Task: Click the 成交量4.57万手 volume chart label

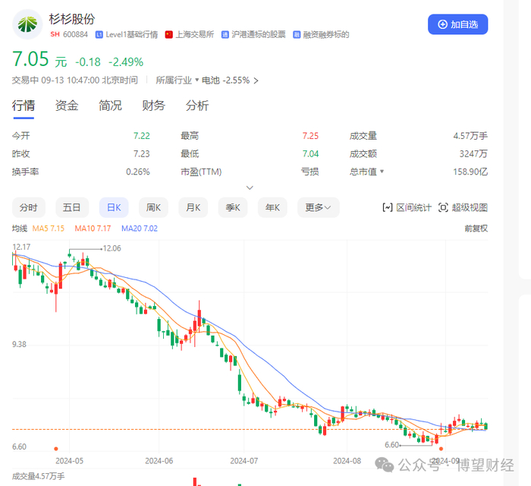Action: click(38, 476)
